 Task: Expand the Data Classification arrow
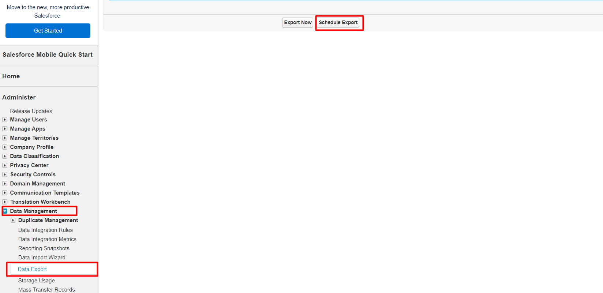coord(5,156)
